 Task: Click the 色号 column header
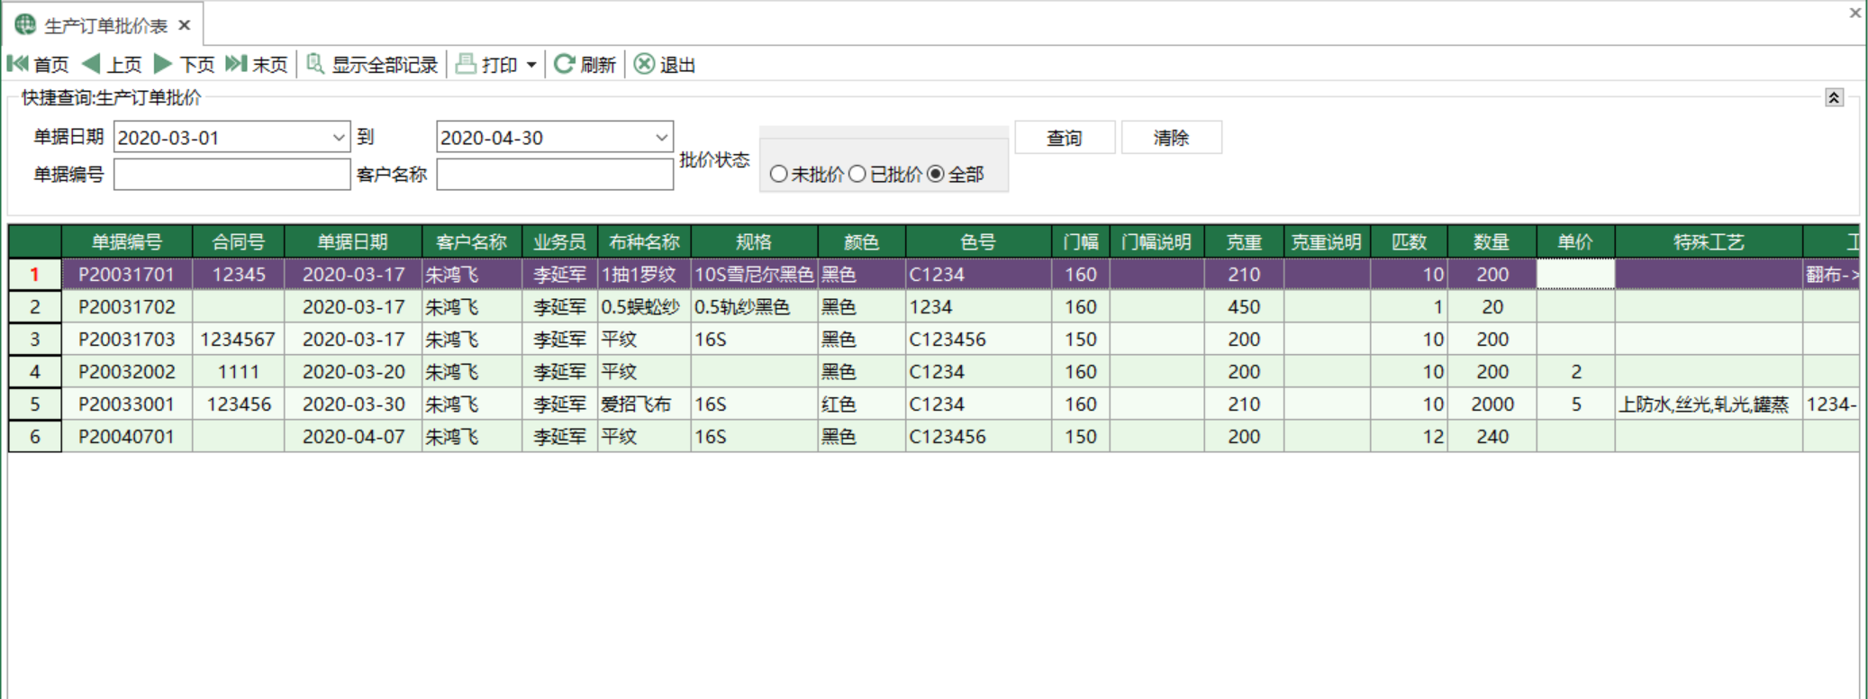[979, 241]
